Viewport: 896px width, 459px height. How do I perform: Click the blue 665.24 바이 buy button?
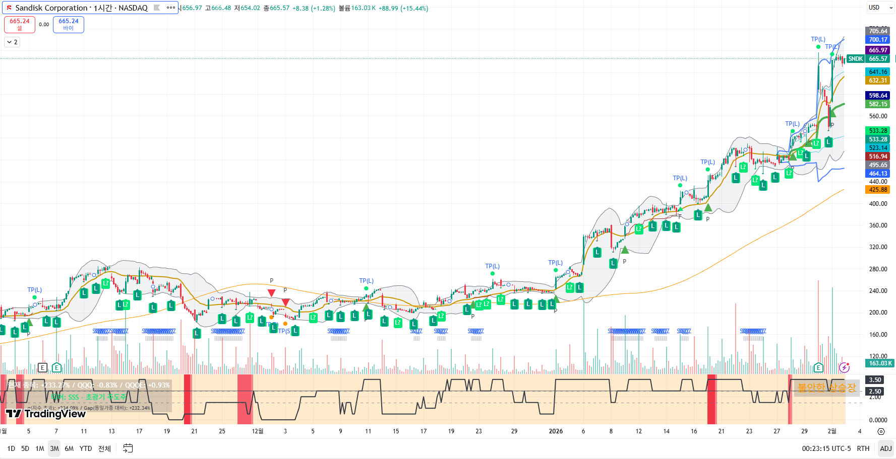point(69,24)
